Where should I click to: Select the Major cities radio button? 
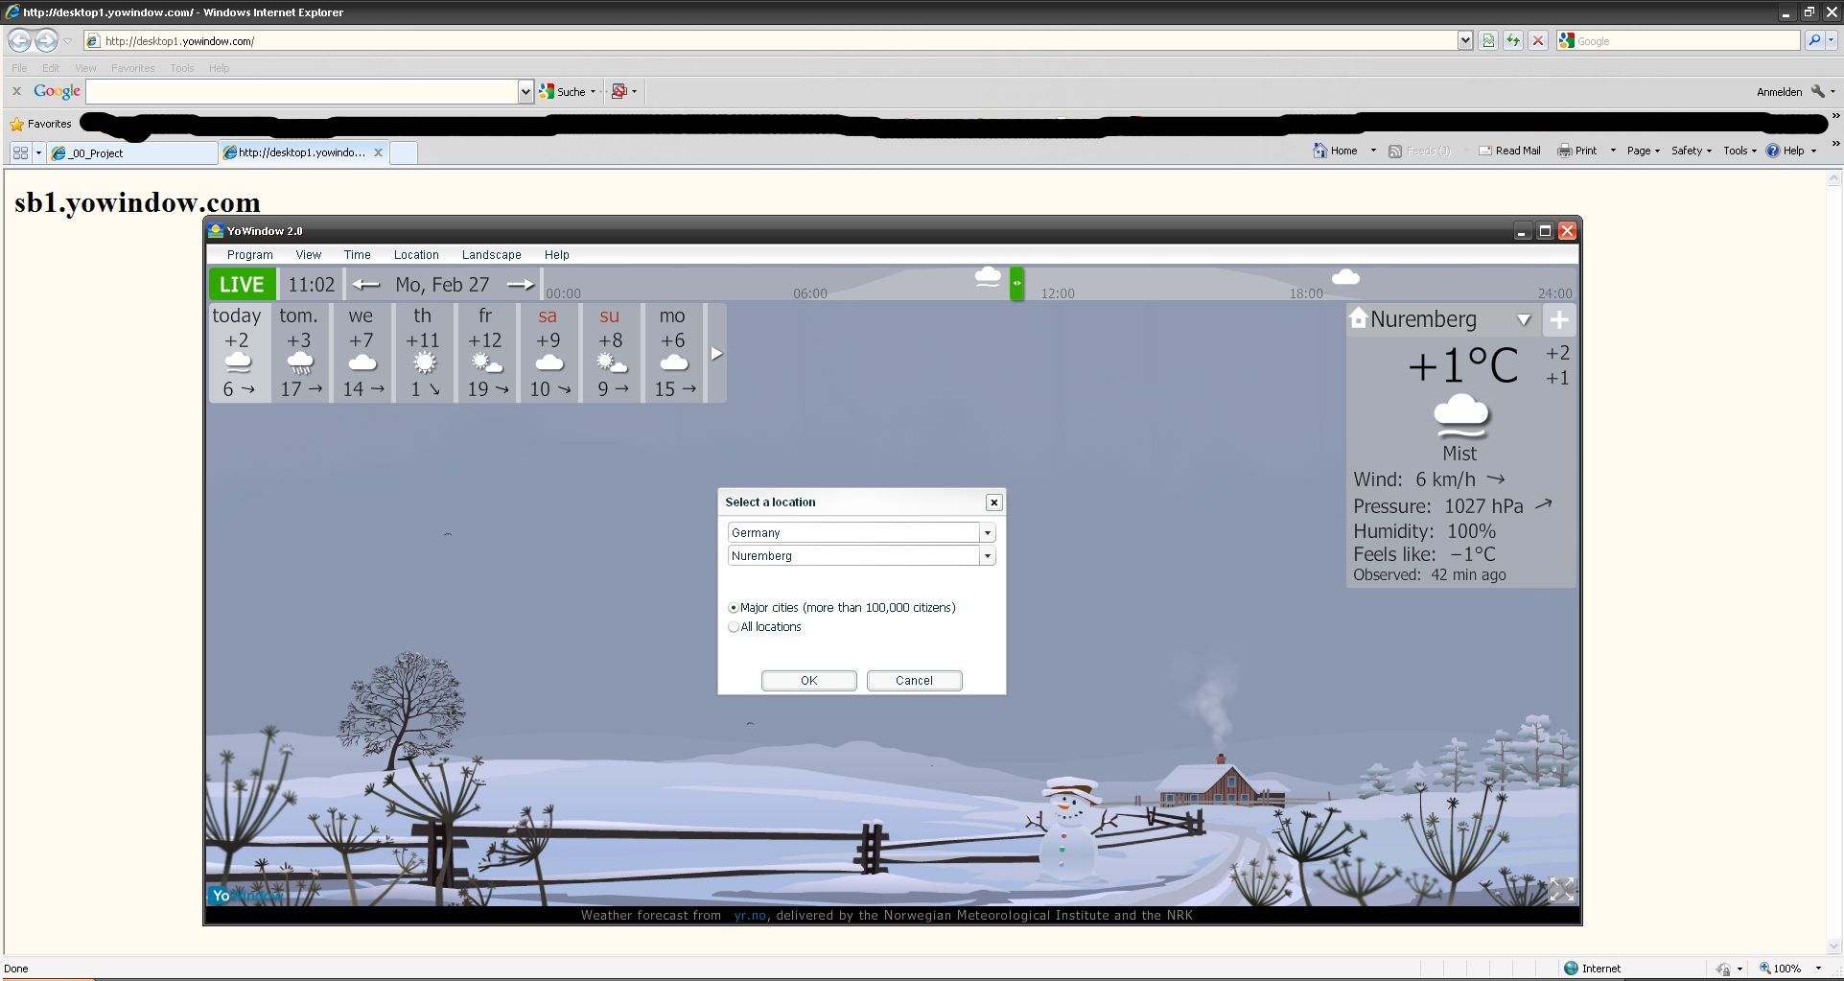click(734, 608)
